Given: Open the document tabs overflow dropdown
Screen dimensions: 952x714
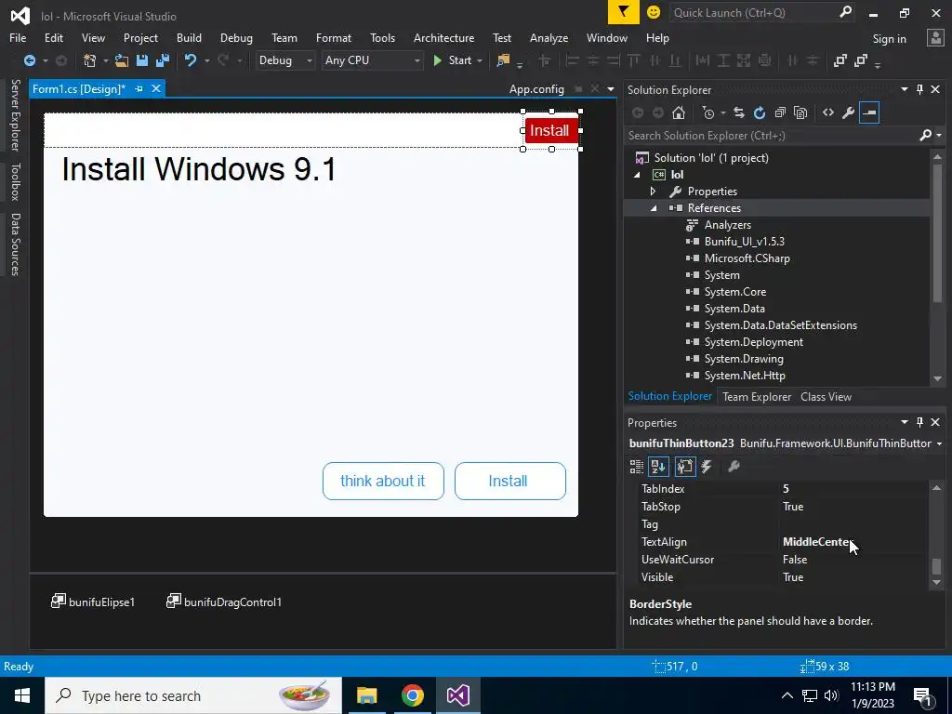Looking at the screenshot, I should click(x=611, y=89).
